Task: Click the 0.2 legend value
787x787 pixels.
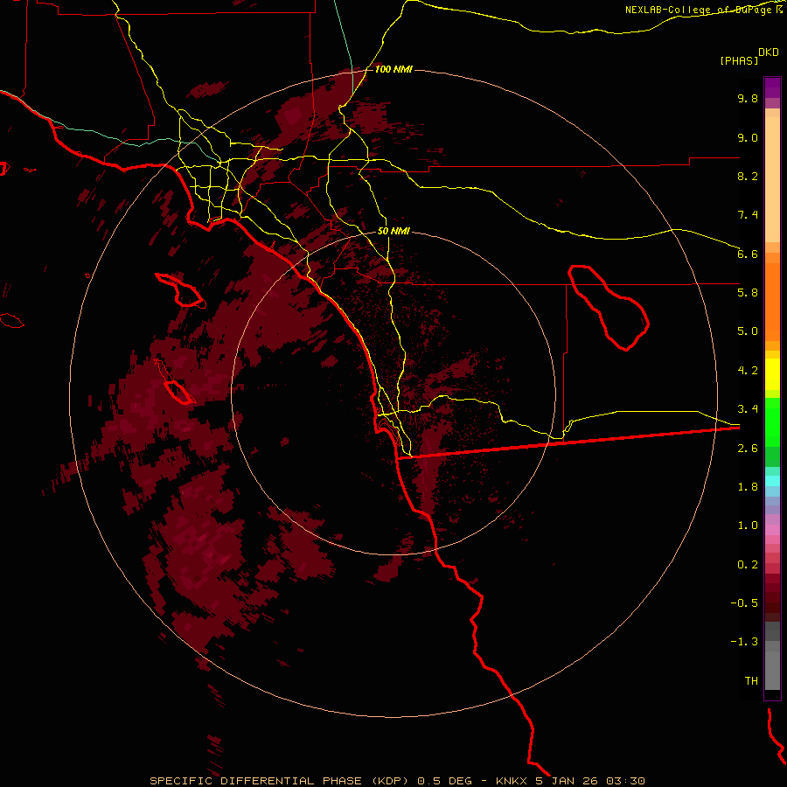Action: (x=748, y=565)
